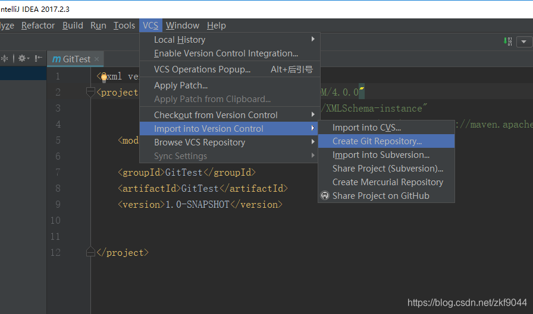
Task: Select Share Project (Subversion) option
Action: click(386, 169)
